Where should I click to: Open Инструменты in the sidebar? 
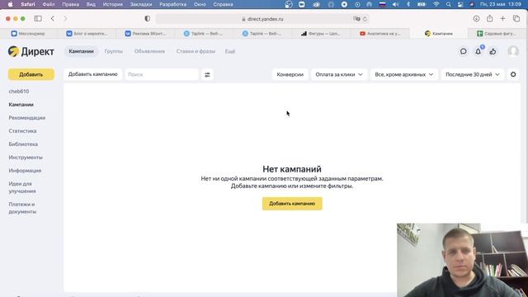(26, 158)
